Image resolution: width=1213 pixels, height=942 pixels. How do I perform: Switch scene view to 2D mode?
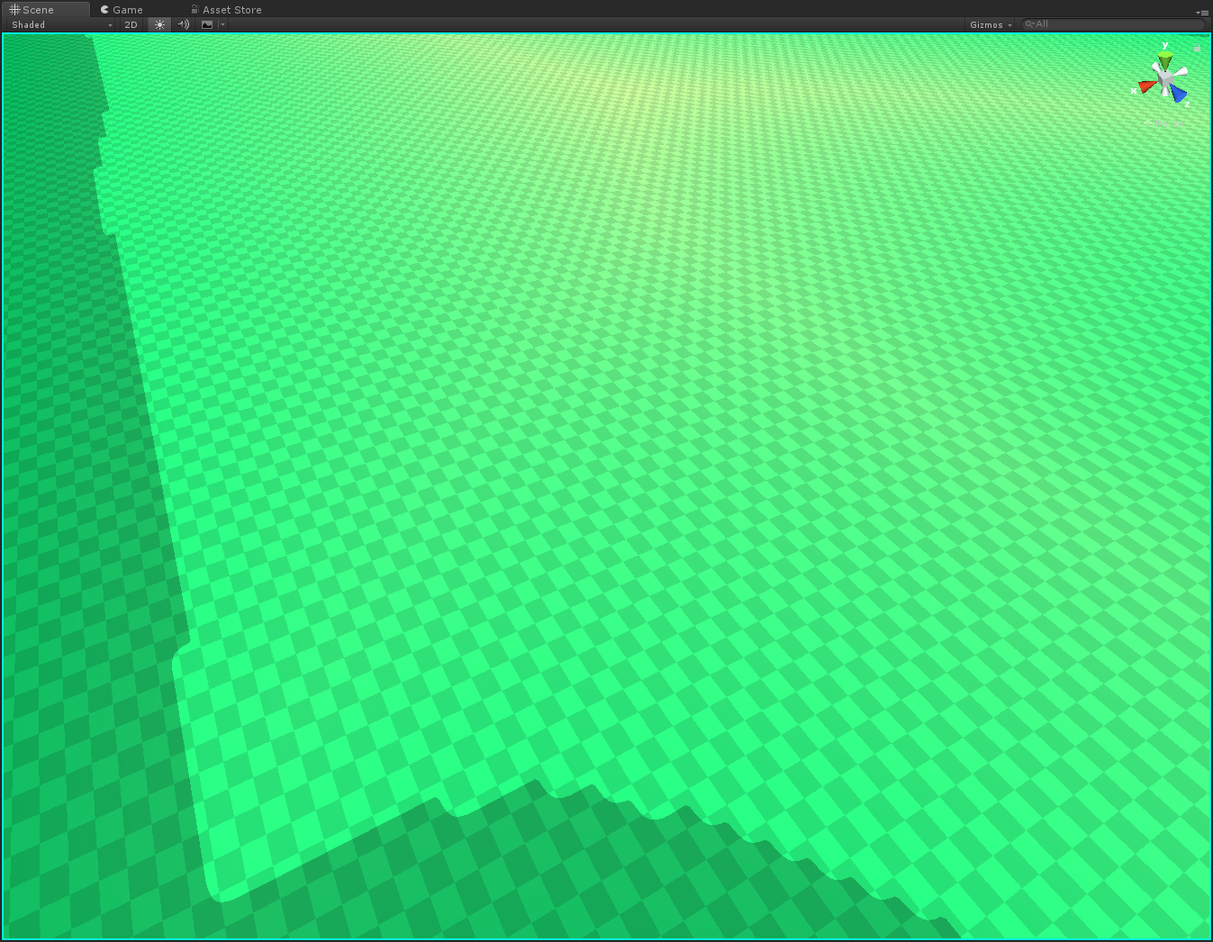pyautogui.click(x=131, y=24)
